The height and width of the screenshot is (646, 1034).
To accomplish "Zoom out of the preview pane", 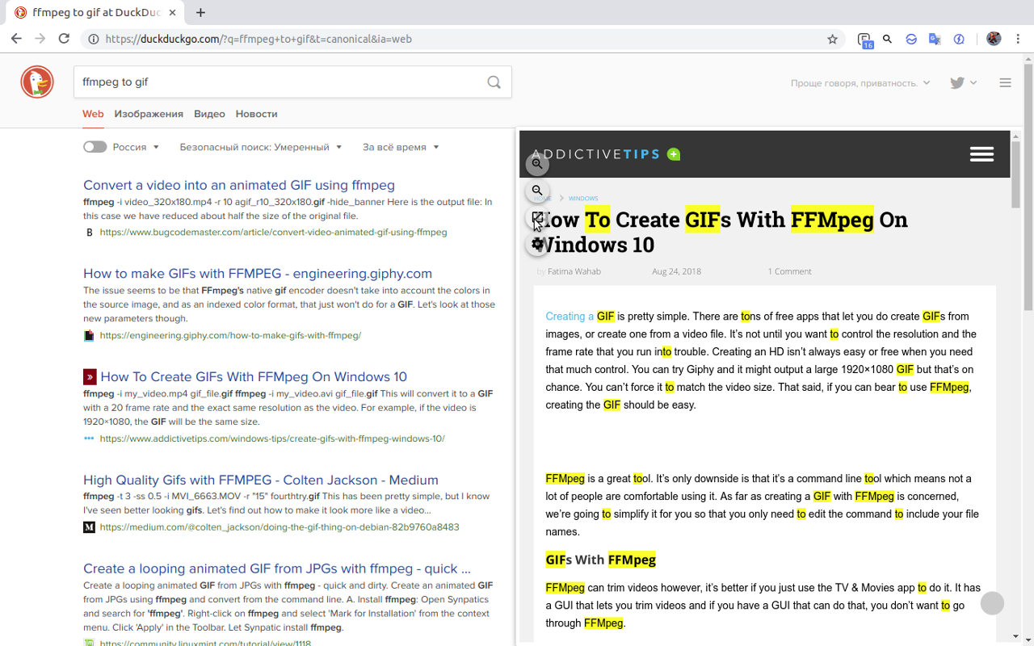I will tap(537, 191).
